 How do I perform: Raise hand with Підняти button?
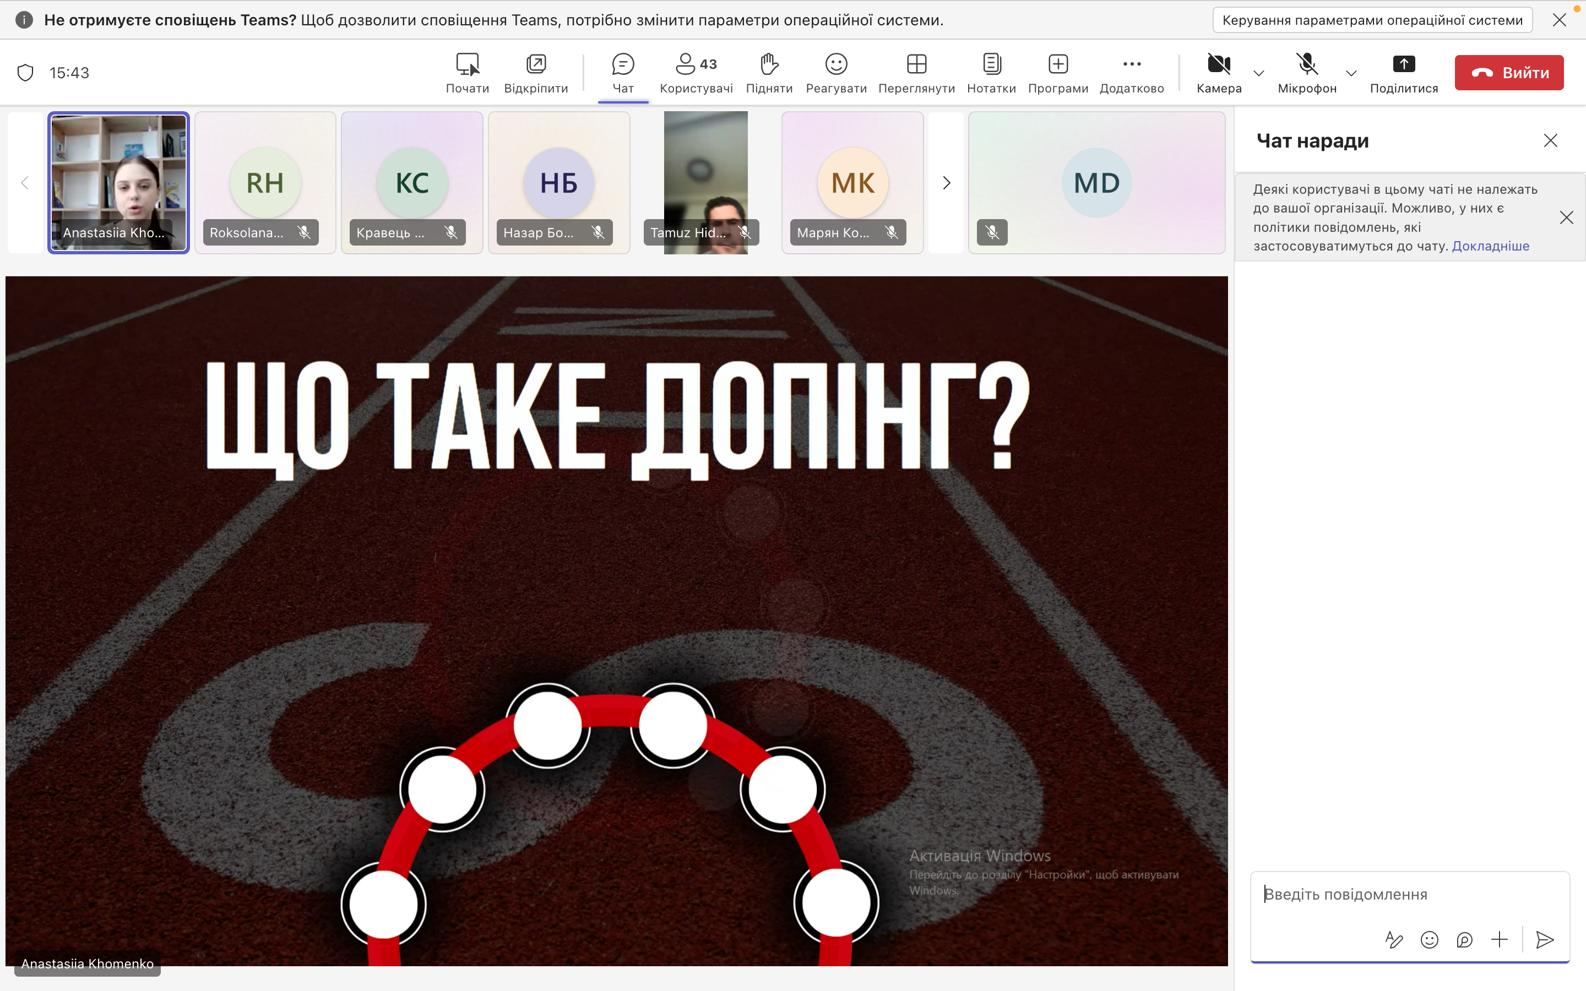[769, 73]
